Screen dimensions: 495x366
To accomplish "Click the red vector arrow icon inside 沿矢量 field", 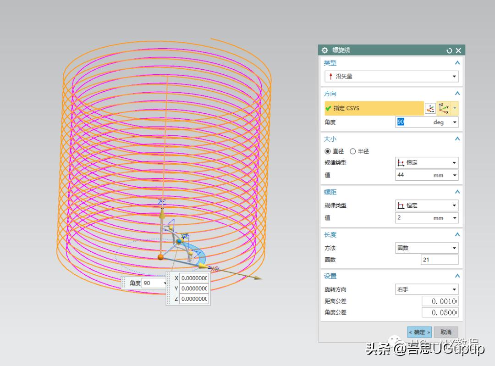I will 331,76.
